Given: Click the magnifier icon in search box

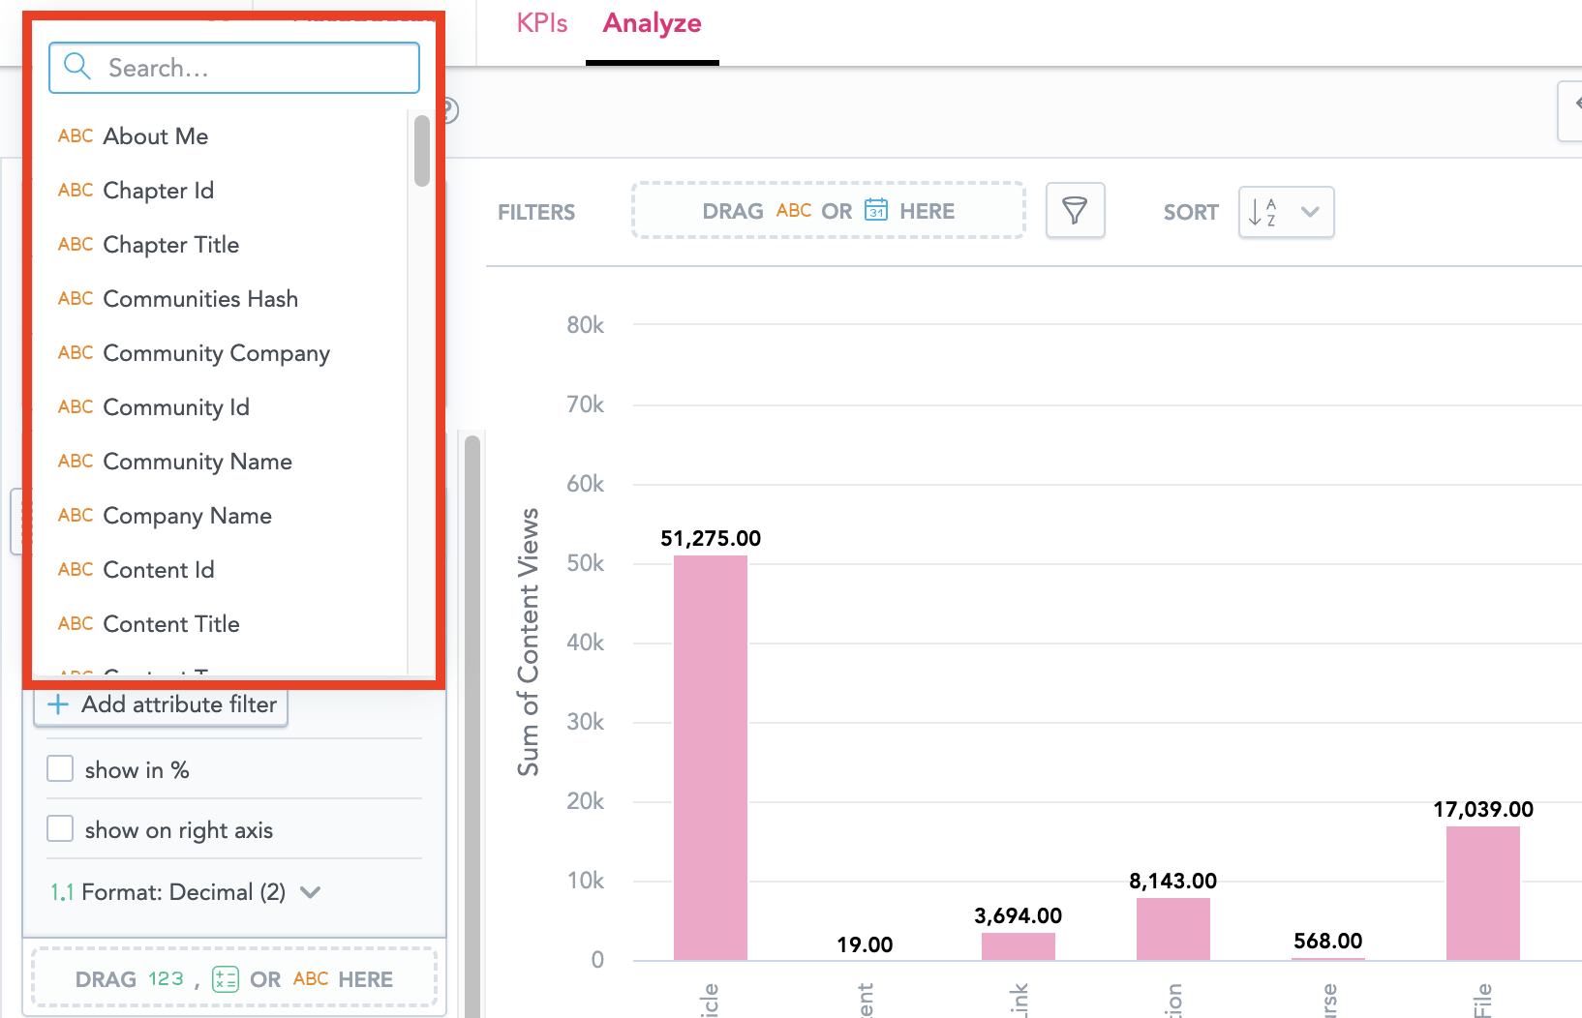Looking at the screenshot, I should [x=76, y=67].
